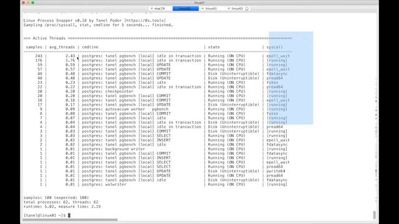Click the avg_threads value 0.07
This screenshot has width=399, height=224.
tap(70, 118)
